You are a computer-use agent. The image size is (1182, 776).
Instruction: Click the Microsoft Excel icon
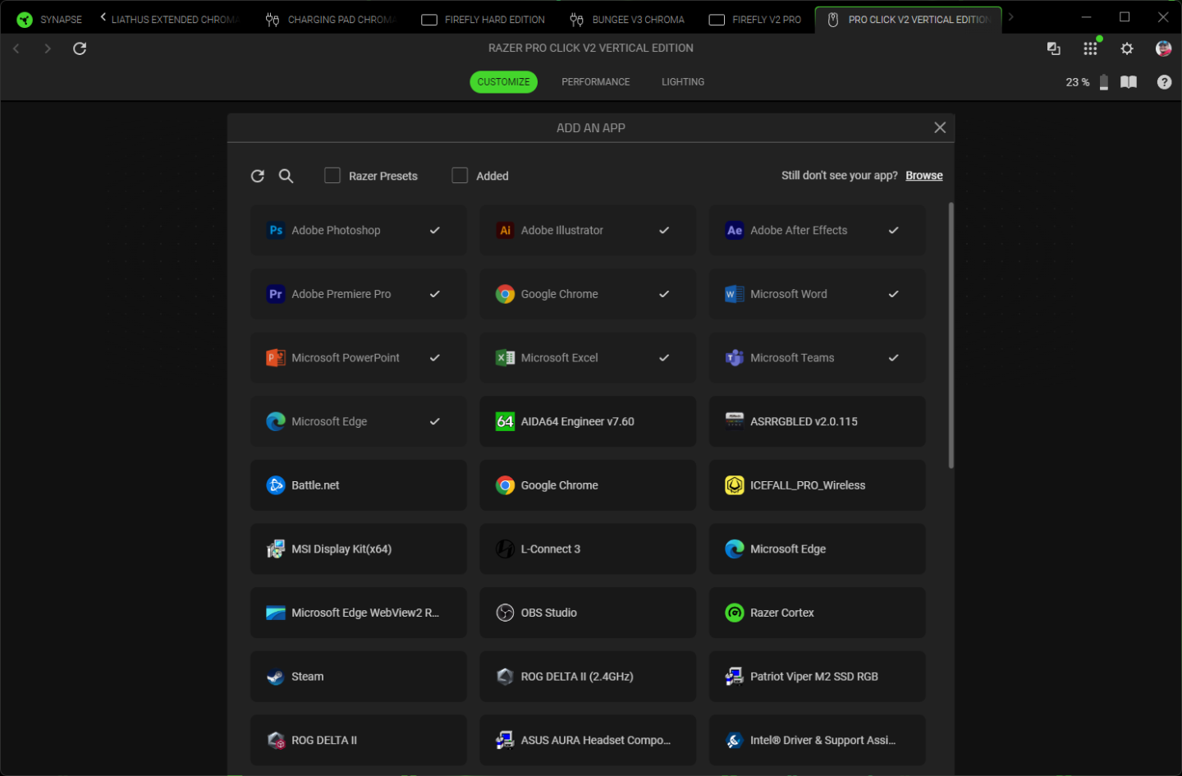pos(506,358)
